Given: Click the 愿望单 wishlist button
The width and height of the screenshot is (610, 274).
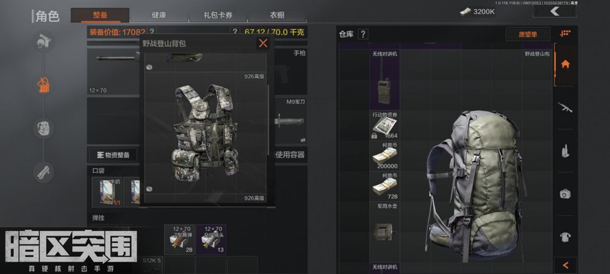Looking at the screenshot, I should pyautogui.click(x=527, y=34).
